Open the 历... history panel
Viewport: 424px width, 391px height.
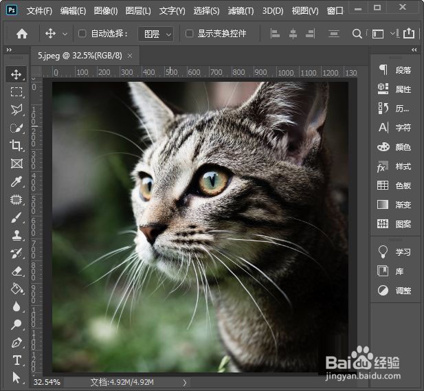click(394, 109)
